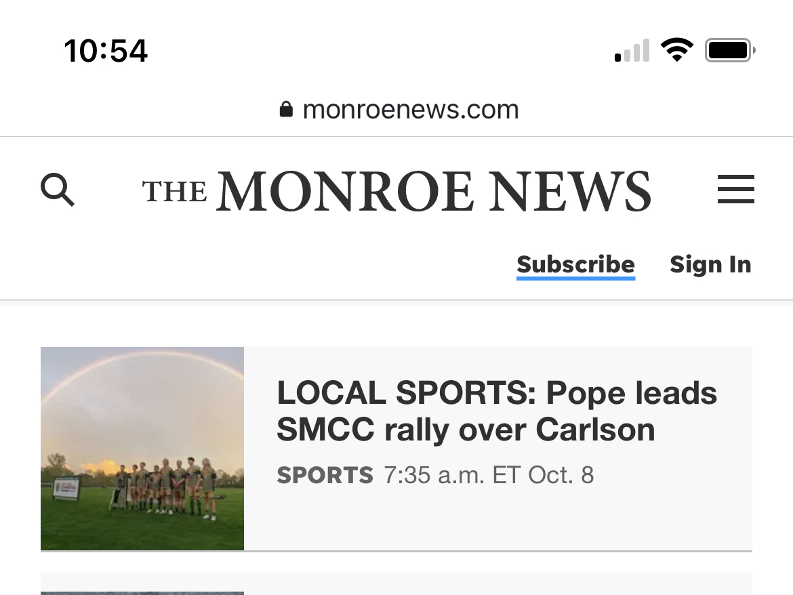Tap the lock icon in address bar
Viewport: 793px width, 595px height.
tap(286, 108)
